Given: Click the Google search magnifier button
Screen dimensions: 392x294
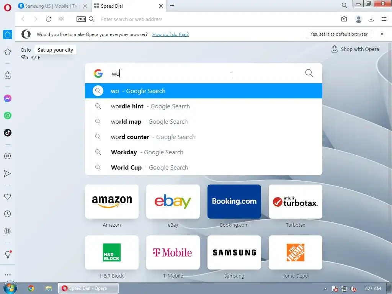Looking at the screenshot, I should pos(309,73).
